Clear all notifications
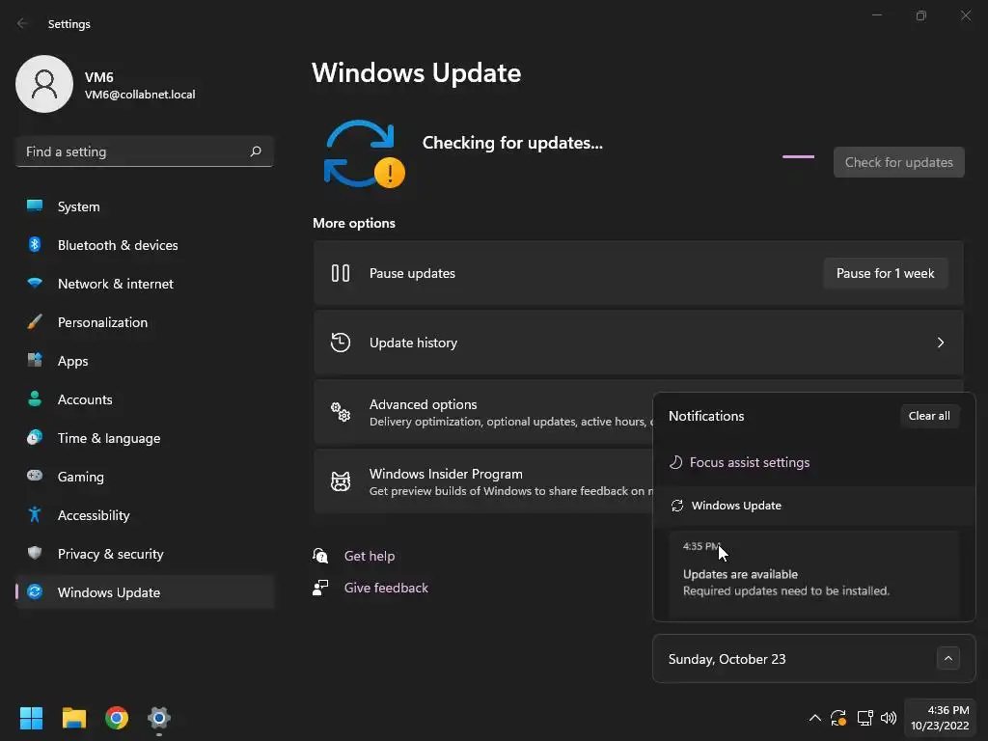This screenshot has width=988, height=741. 929,415
